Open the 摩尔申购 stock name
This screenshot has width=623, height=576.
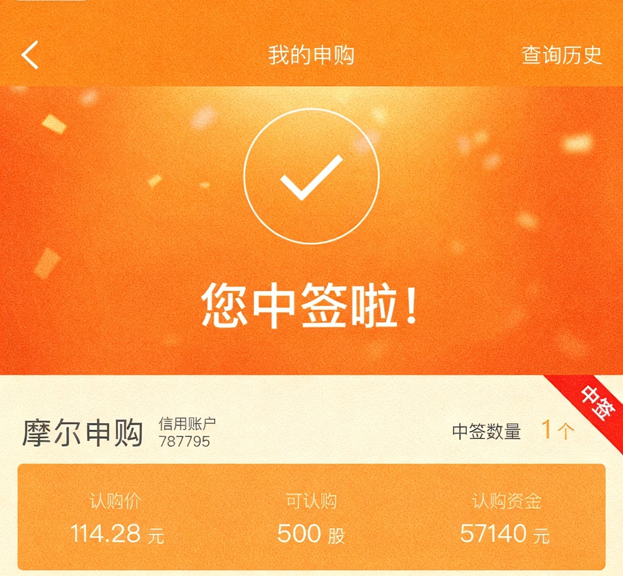(82, 432)
